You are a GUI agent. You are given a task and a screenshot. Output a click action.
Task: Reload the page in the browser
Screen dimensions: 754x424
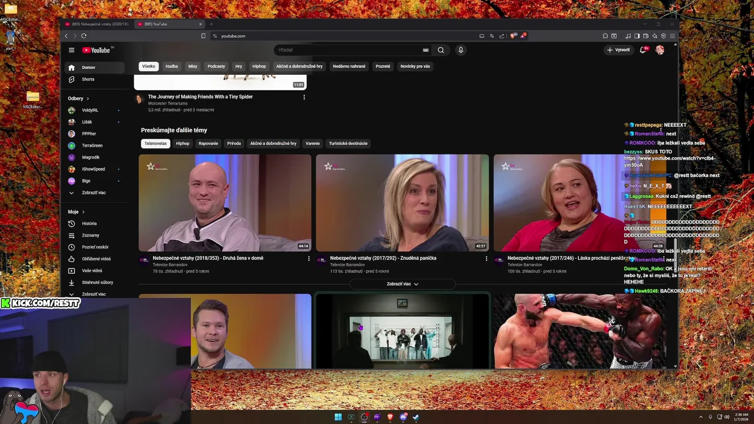tap(84, 36)
